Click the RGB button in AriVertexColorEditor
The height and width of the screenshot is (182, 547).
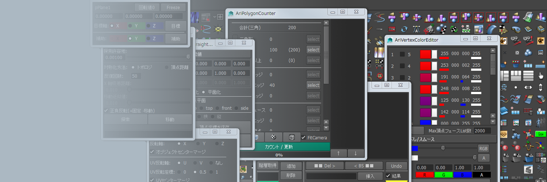pos(484,148)
